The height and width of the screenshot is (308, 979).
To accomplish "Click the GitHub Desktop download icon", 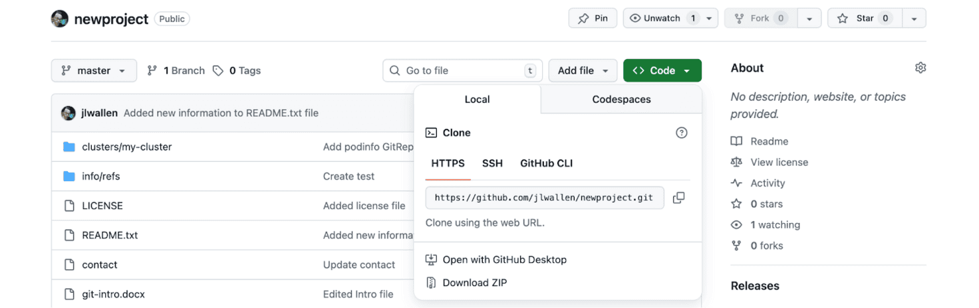I will pyautogui.click(x=431, y=260).
